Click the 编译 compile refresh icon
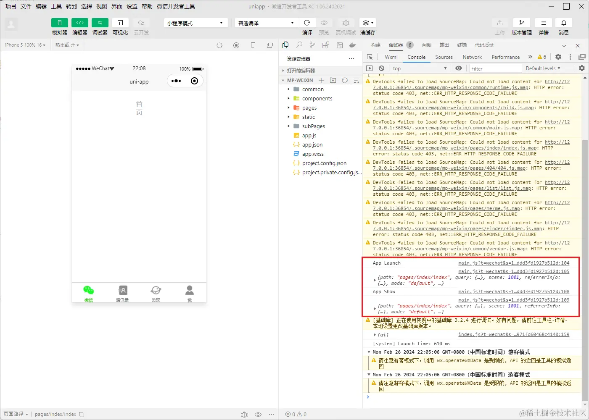Image resolution: width=589 pixels, height=420 pixels. pyautogui.click(x=307, y=23)
